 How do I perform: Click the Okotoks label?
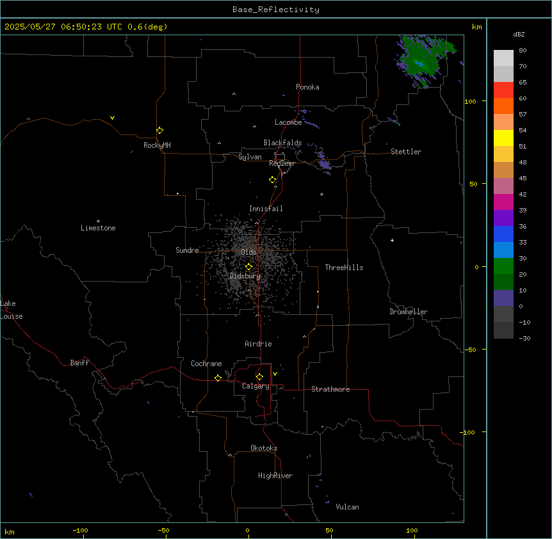click(264, 448)
